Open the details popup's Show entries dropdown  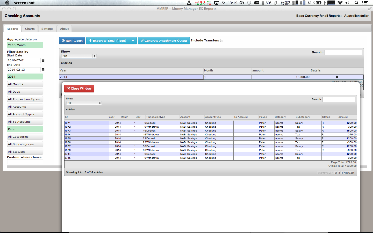(x=84, y=103)
